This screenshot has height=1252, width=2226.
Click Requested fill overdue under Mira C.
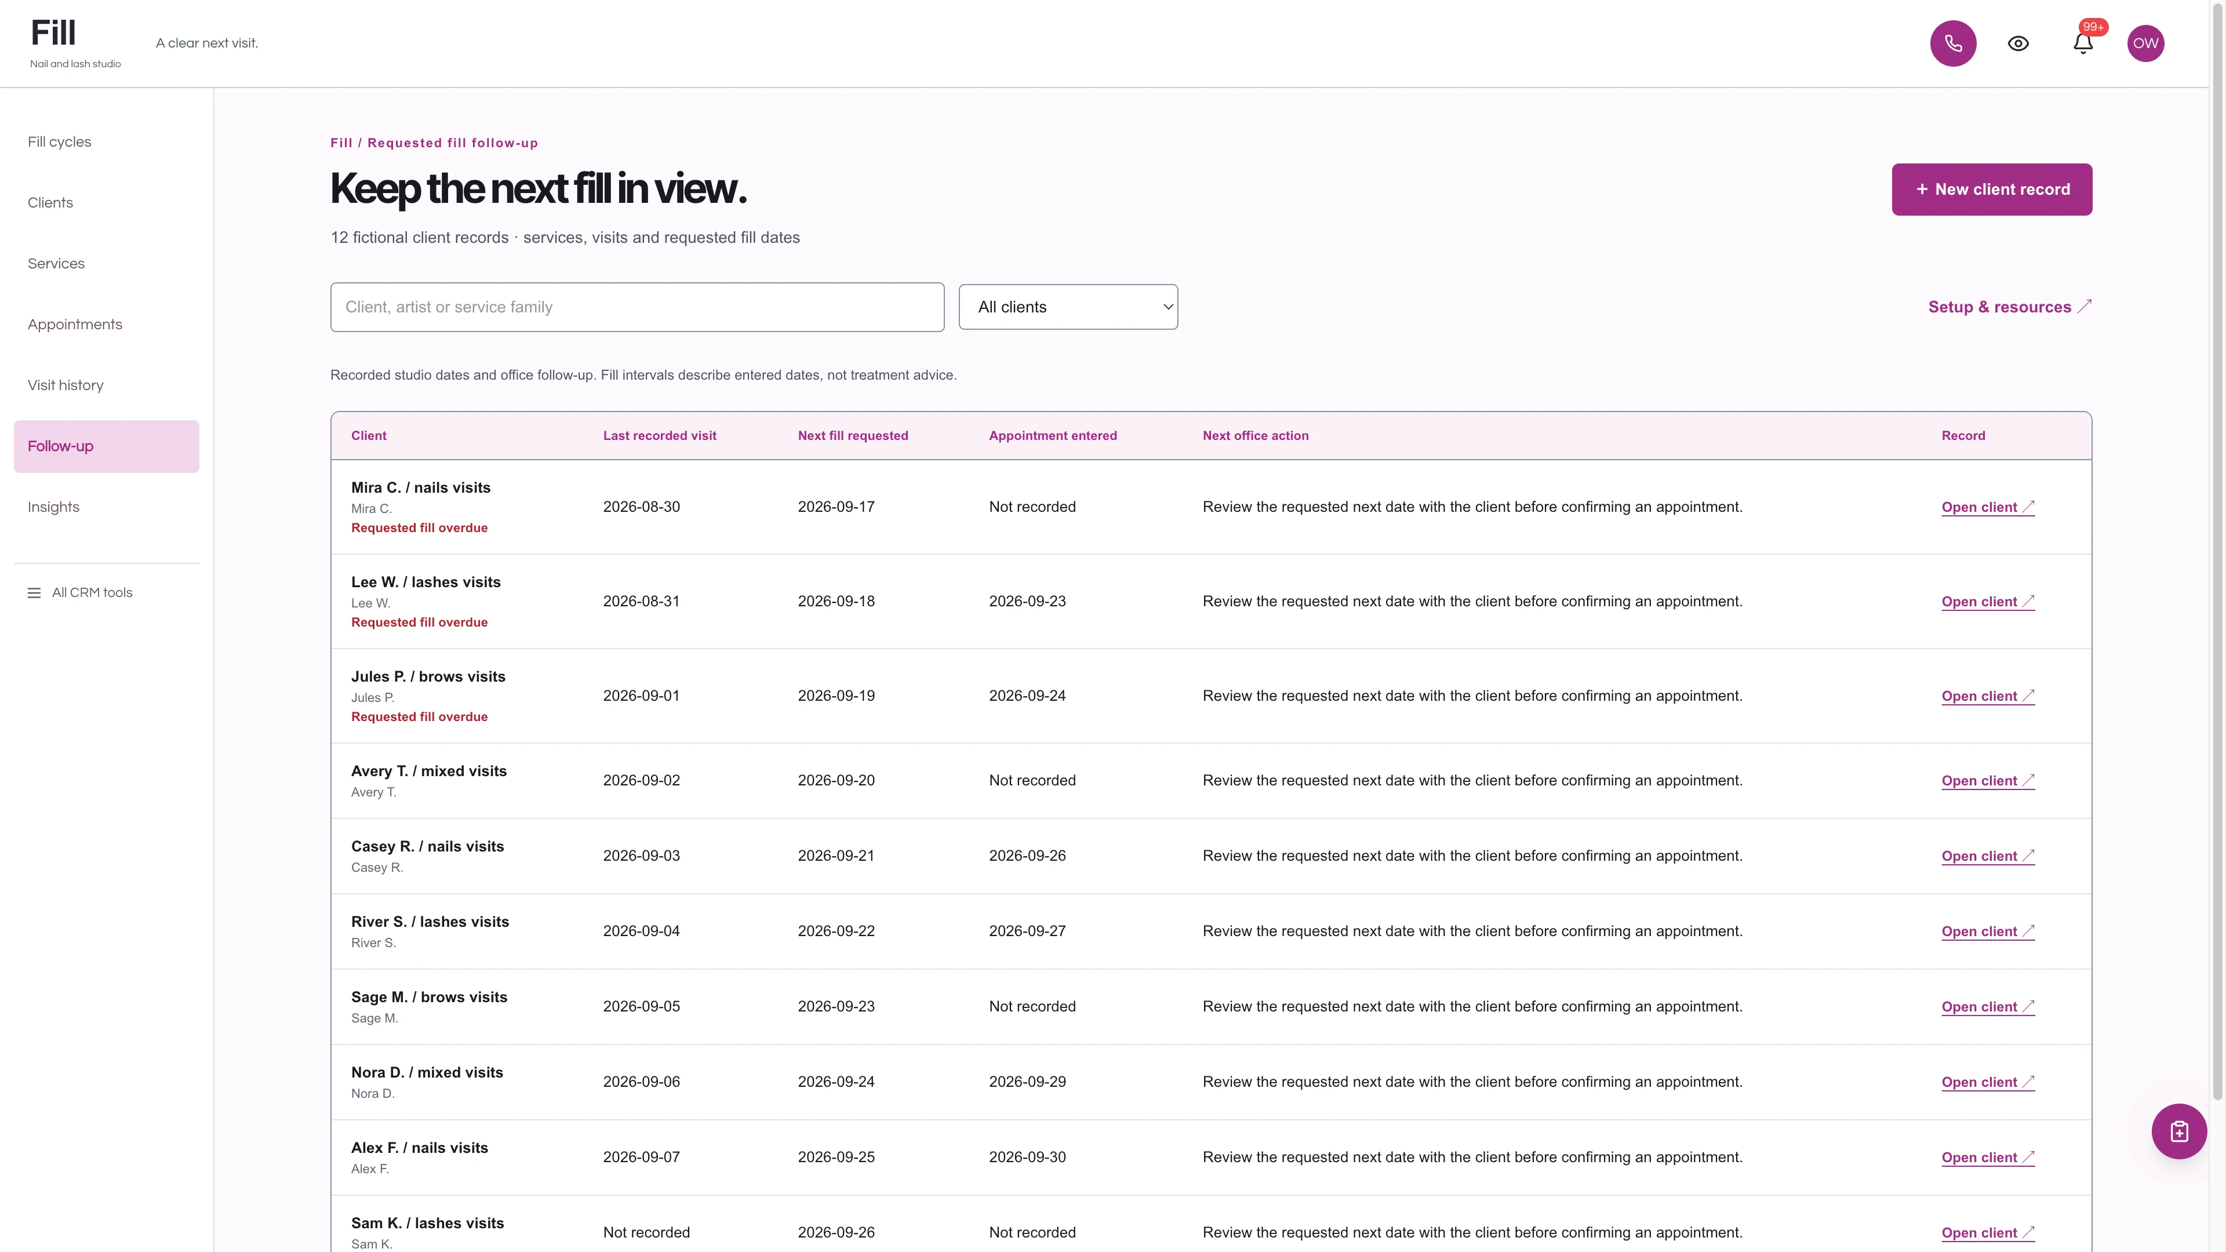point(419,528)
